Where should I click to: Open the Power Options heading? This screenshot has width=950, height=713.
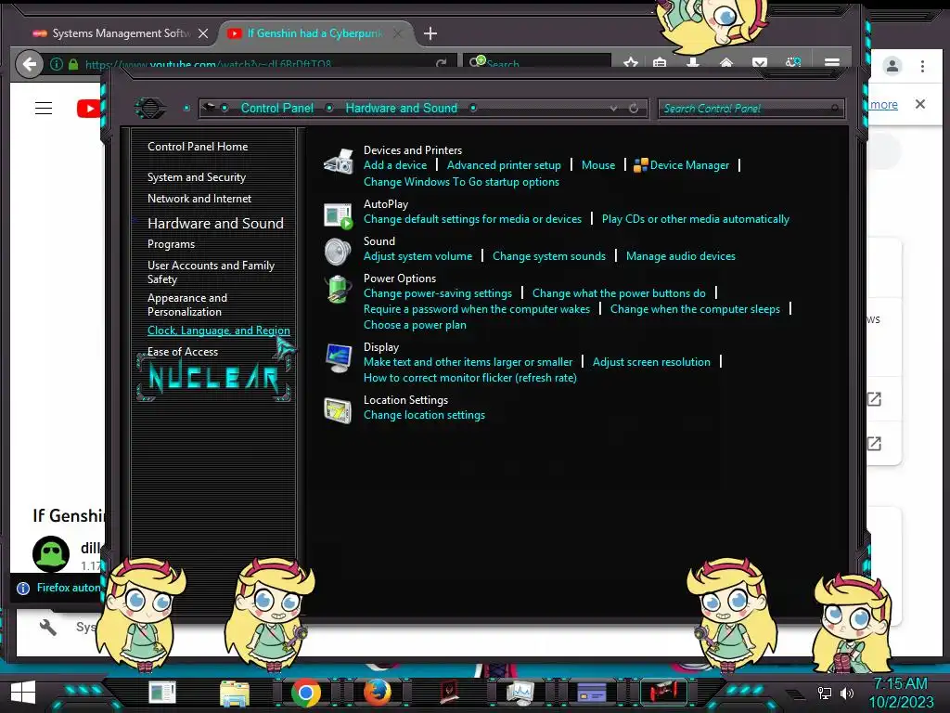click(x=399, y=279)
